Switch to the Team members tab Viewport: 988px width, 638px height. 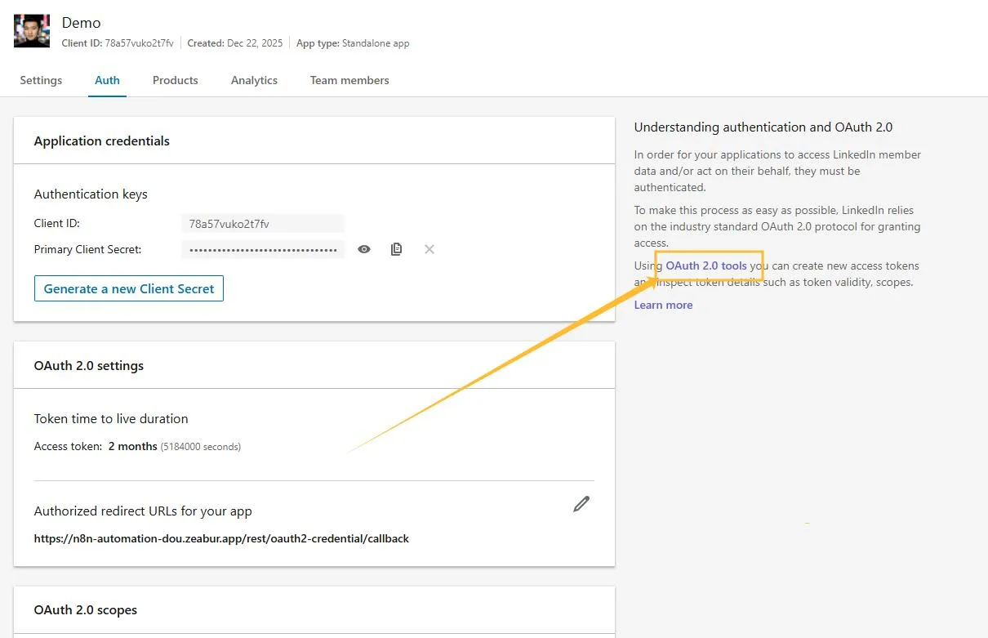(349, 80)
